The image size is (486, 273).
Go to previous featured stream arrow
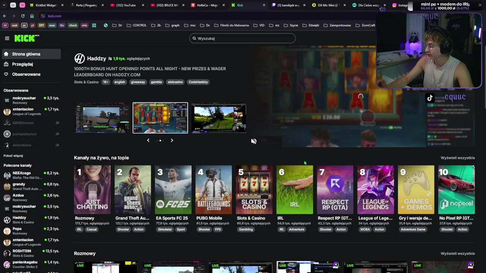148,140
